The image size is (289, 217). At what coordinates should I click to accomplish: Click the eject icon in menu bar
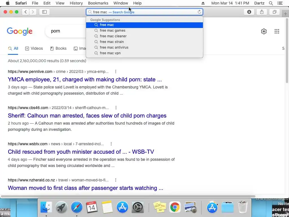coord(203,3)
